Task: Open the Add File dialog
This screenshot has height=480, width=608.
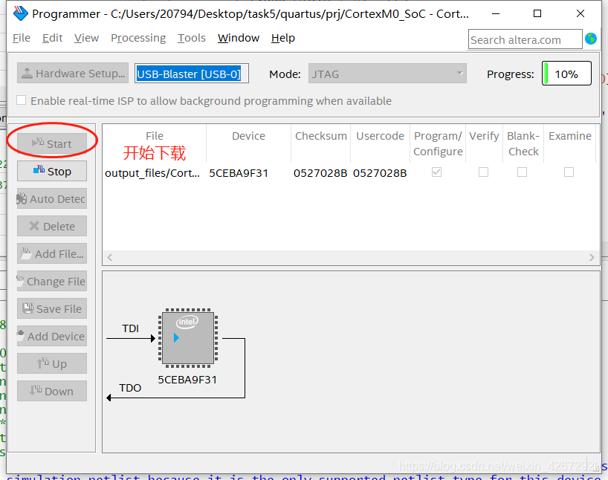Action: coord(52,253)
